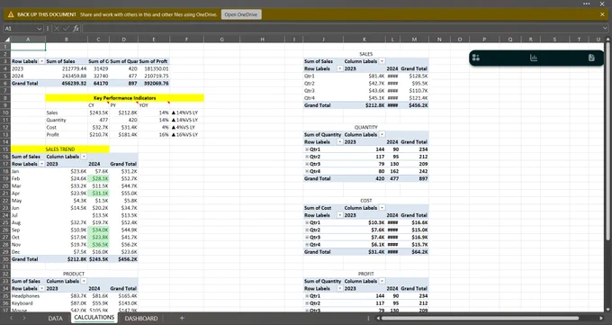612x325 pixels.
Task: Click the Cancel X icon in formula bar
Action: [x=57, y=28]
